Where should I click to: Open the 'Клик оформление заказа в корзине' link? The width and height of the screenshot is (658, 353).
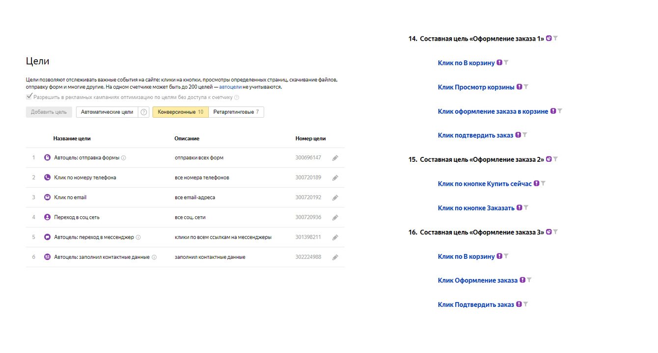pyautogui.click(x=493, y=112)
